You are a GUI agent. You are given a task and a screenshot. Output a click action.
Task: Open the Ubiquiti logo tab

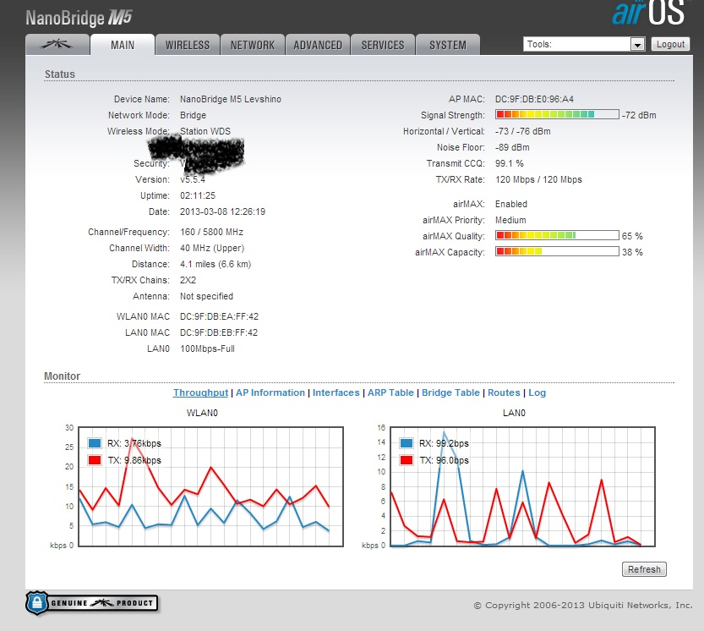pyautogui.click(x=57, y=45)
